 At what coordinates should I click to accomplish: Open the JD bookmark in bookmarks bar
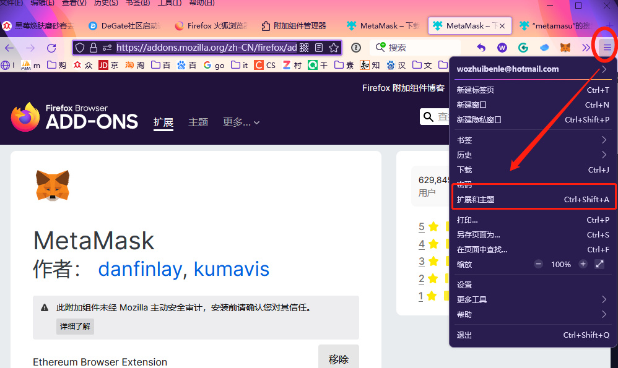(108, 65)
